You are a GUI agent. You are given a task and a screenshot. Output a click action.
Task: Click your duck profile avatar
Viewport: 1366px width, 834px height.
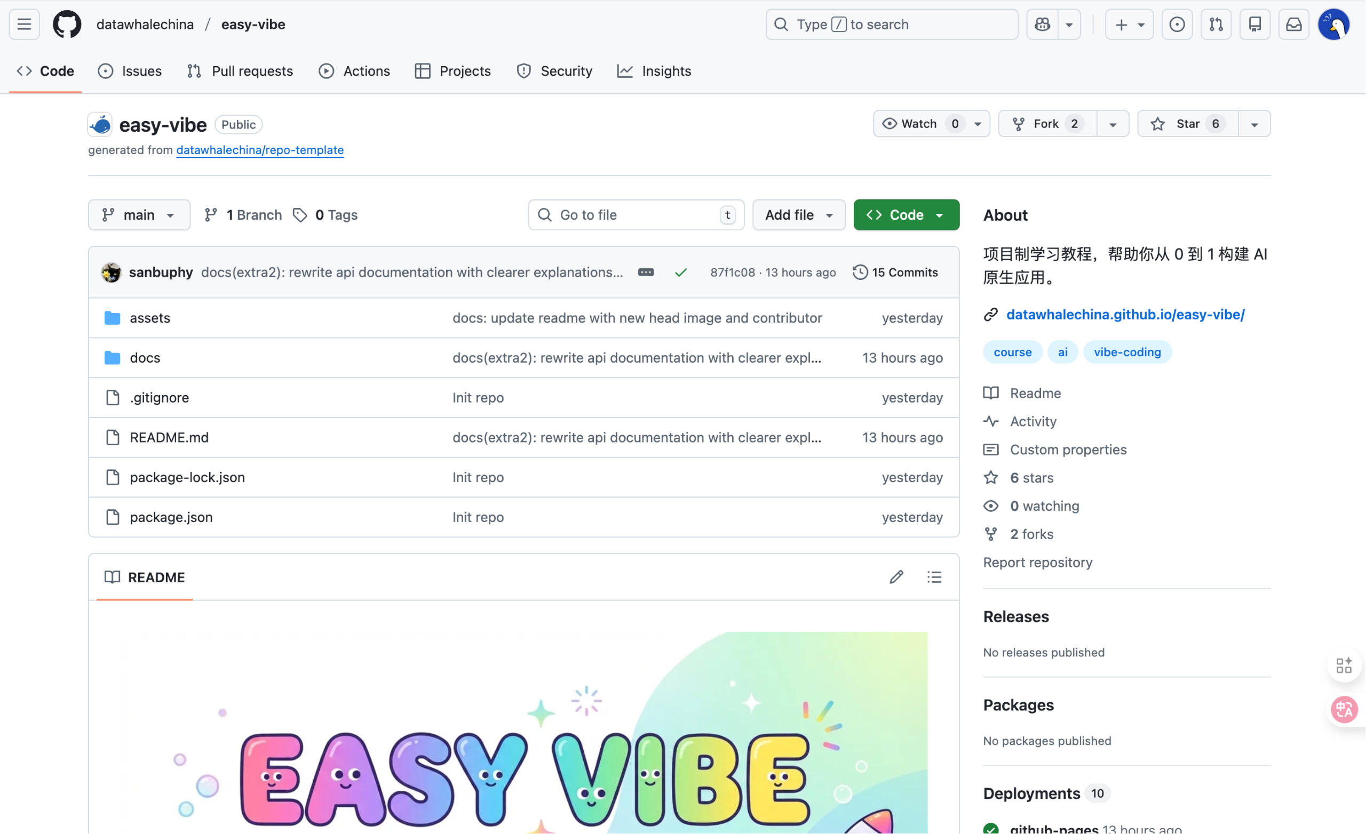[x=1335, y=24]
